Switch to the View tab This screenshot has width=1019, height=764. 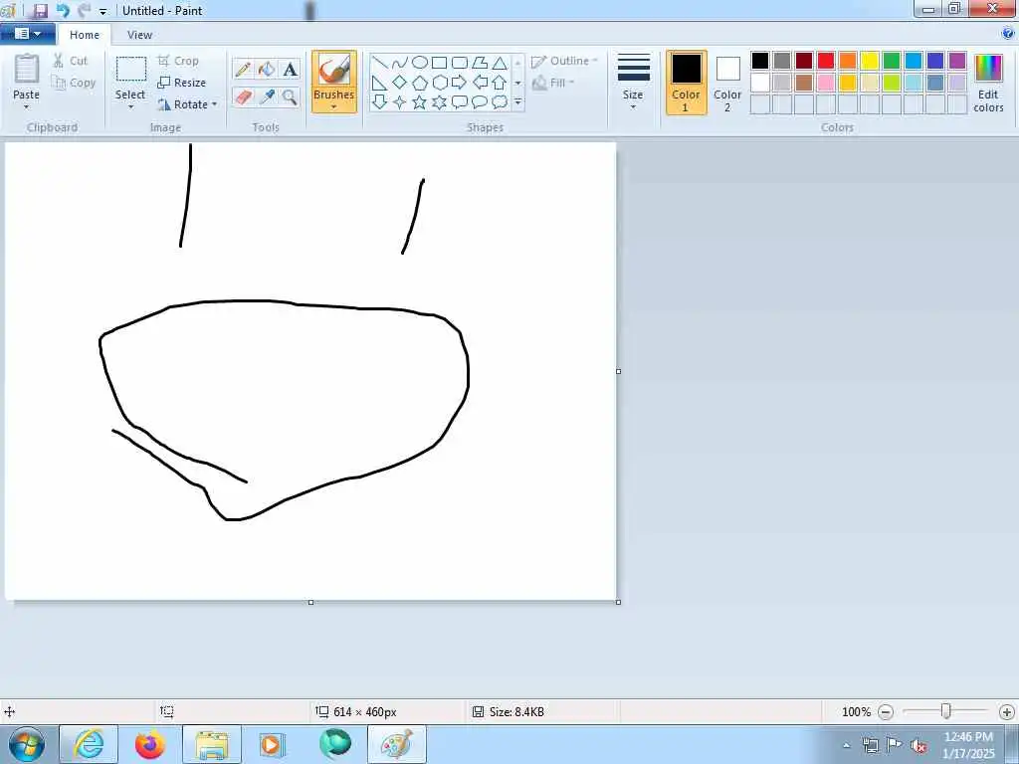click(139, 35)
